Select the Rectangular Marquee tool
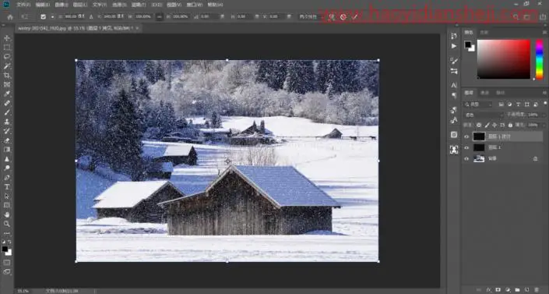The height and width of the screenshot is (294, 549). 7,48
